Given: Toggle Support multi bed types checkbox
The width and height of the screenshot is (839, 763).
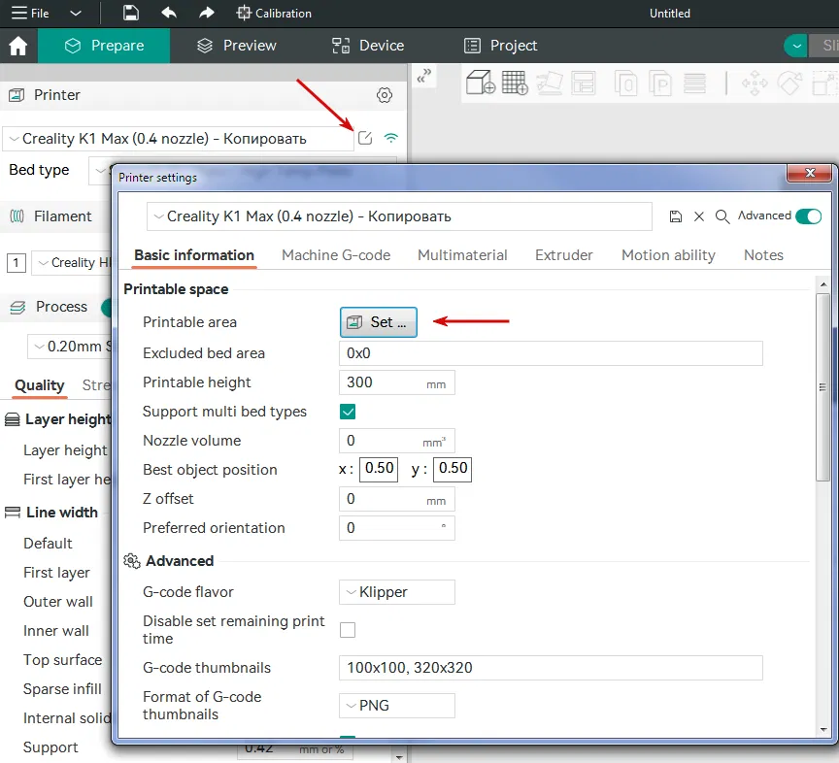Looking at the screenshot, I should (348, 412).
